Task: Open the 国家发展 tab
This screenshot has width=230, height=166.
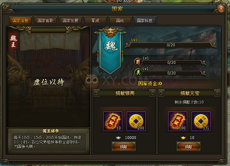Action: pyautogui.click(x=70, y=21)
